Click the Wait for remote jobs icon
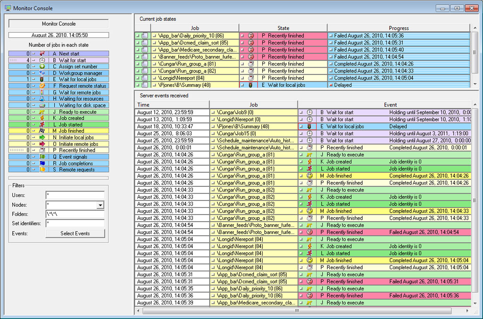The image size is (483, 319). (x=42, y=92)
